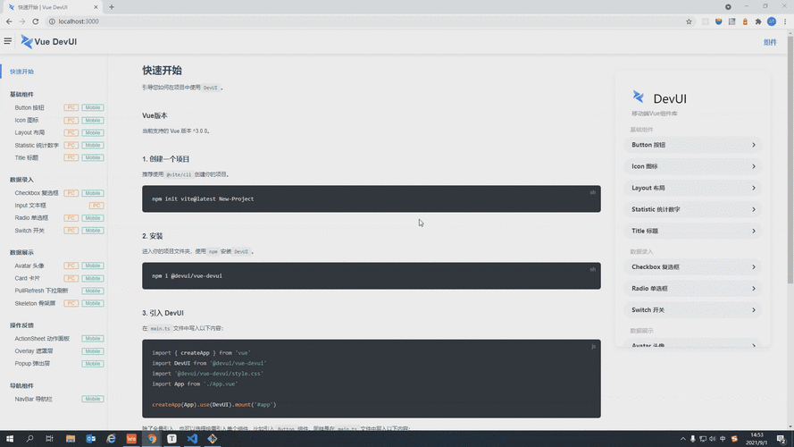
Task: Open Button 按钮 in the mobile preview list
Action: coord(694,145)
